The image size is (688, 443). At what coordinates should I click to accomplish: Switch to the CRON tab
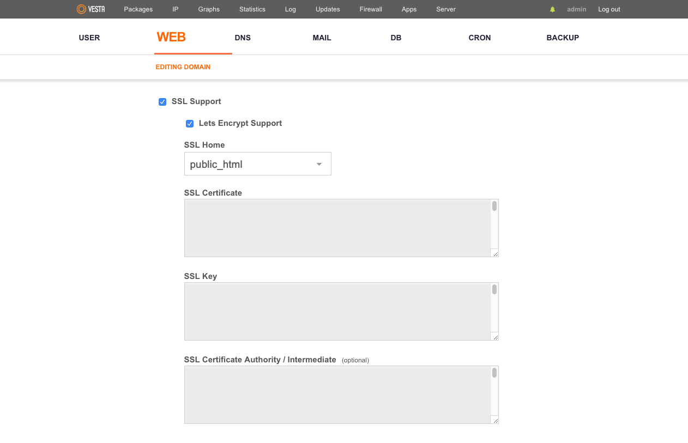[480, 38]
